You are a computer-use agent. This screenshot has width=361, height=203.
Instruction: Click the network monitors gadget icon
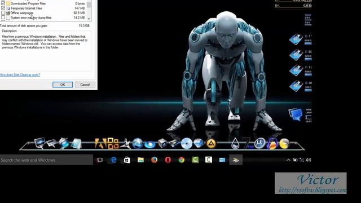click(x=296, y=114)
